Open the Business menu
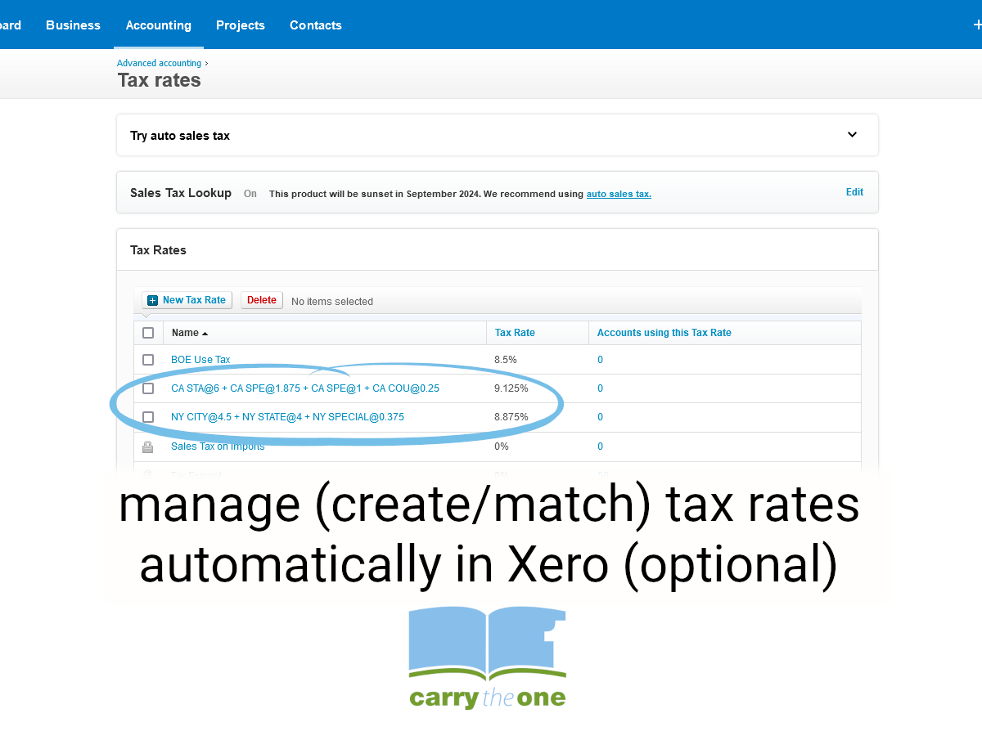 (73, 25)
